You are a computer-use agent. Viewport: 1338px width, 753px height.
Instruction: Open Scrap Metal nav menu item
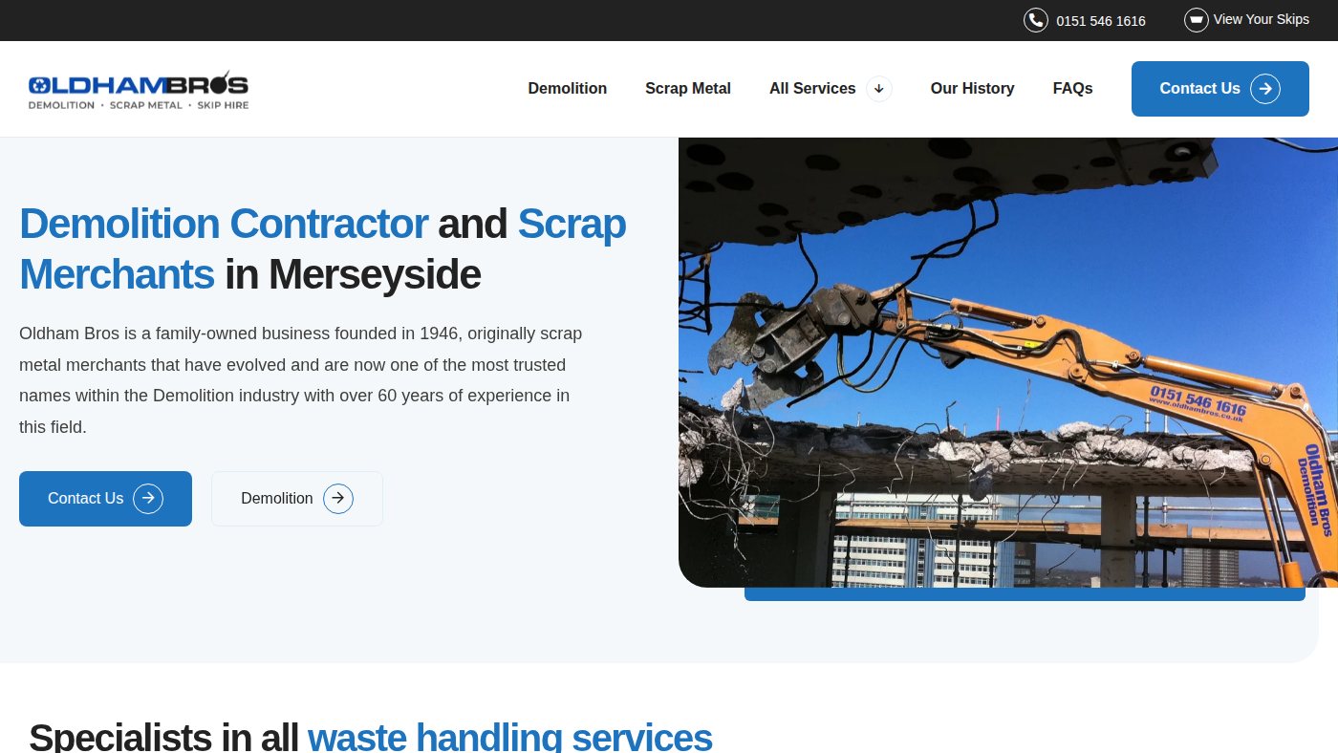coord(688,89)
